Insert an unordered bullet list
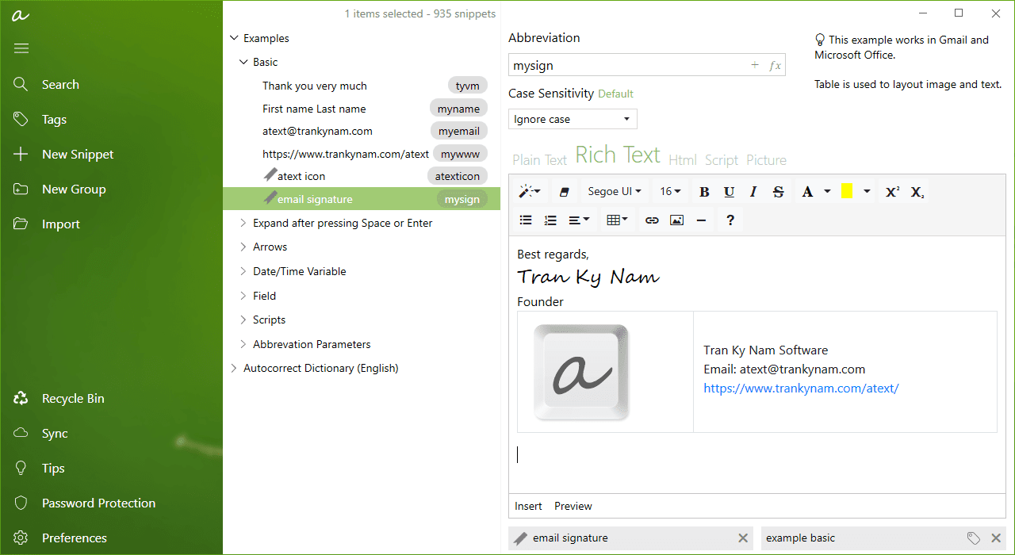The image size is (1015, 555). [526, 220]
